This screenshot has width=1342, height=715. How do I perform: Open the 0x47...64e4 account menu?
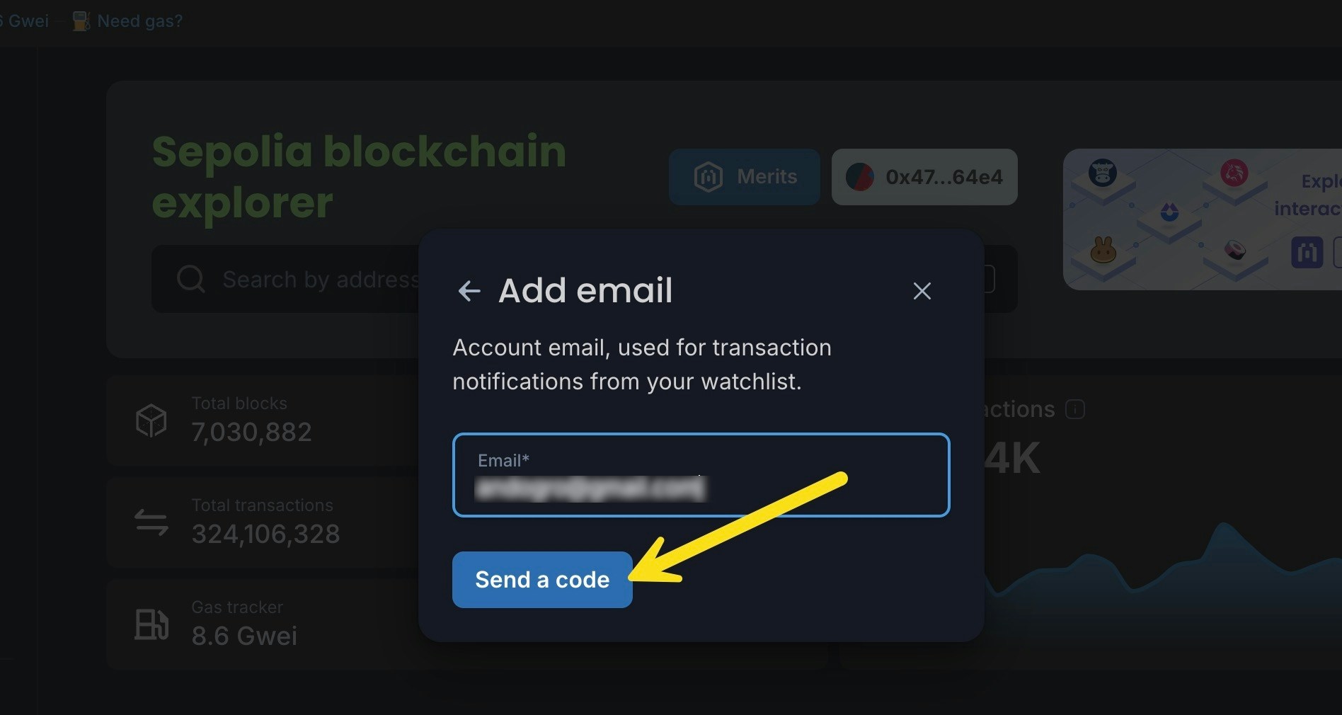tap(924, 177)
